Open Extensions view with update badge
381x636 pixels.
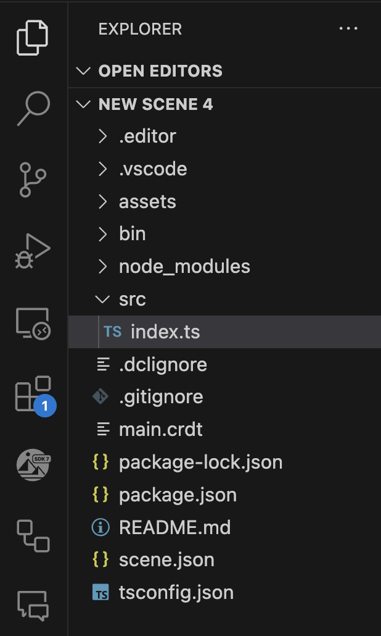[33, 394]
